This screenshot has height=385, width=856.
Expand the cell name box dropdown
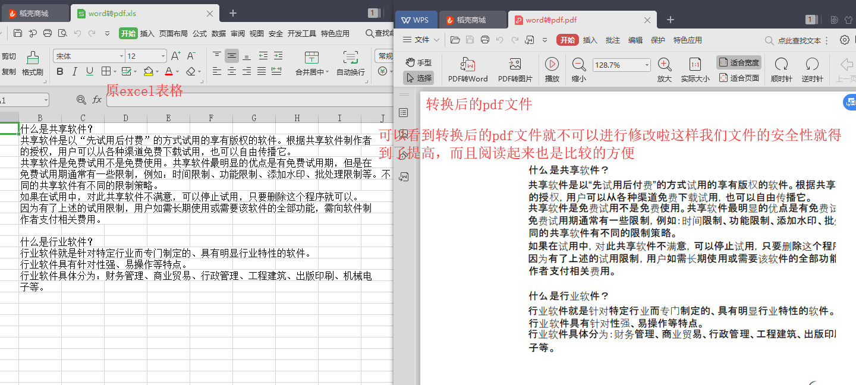tap(45, 100)
